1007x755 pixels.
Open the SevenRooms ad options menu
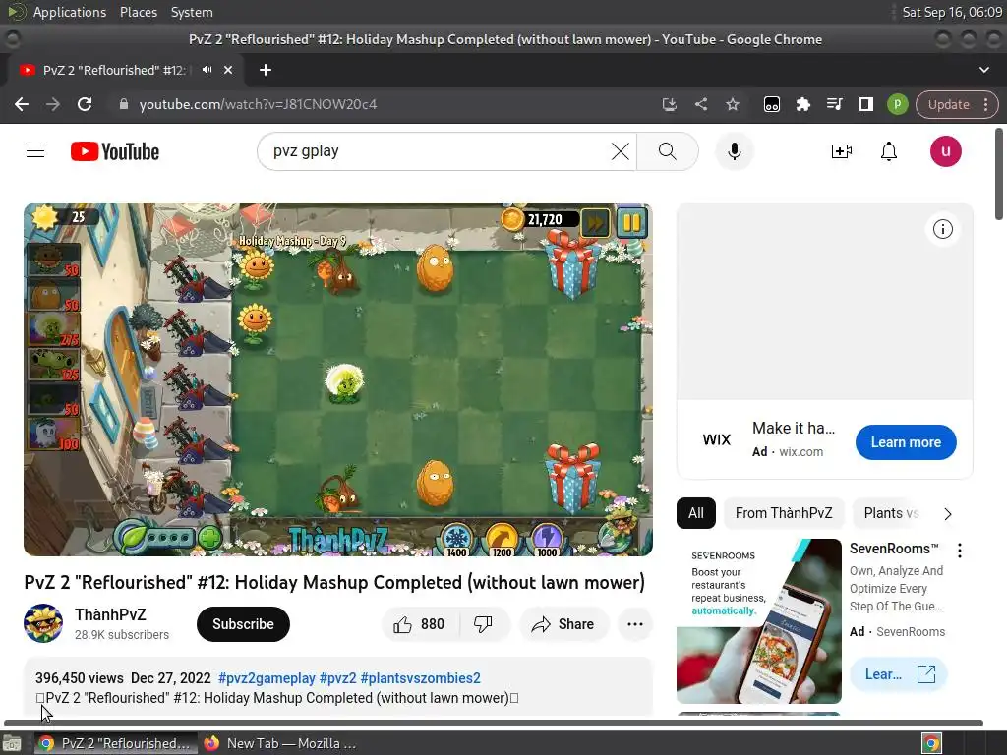(960, 551)
